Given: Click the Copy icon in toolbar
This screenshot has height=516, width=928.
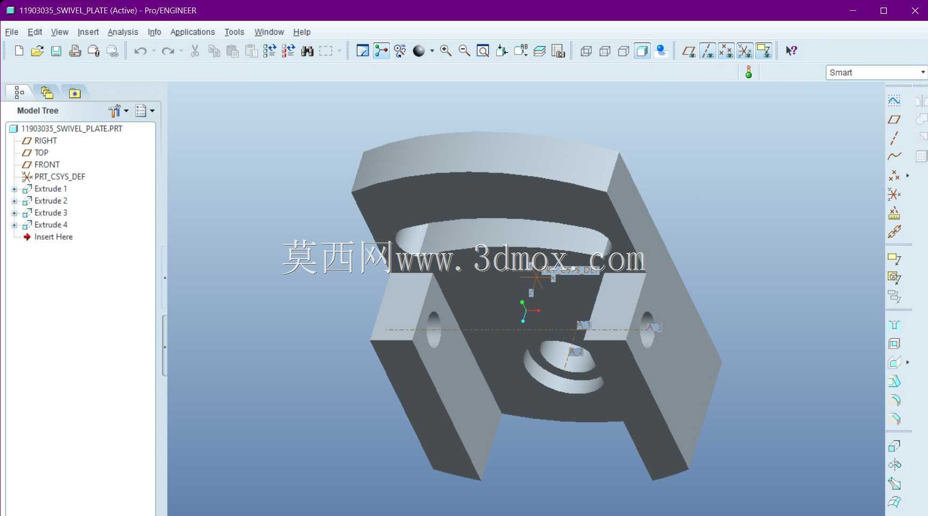Looking at the screenshot, I should click(x=214, y=51).
